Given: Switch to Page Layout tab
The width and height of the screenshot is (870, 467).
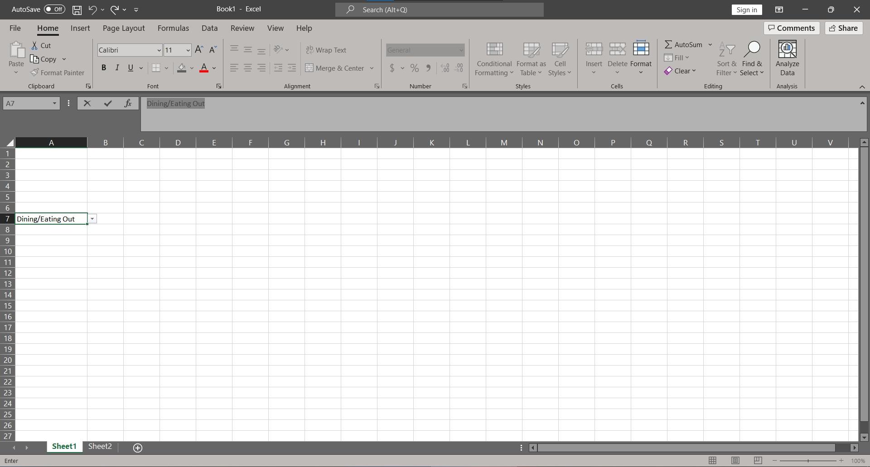Looking at the screenshot, I should [124, 28].
